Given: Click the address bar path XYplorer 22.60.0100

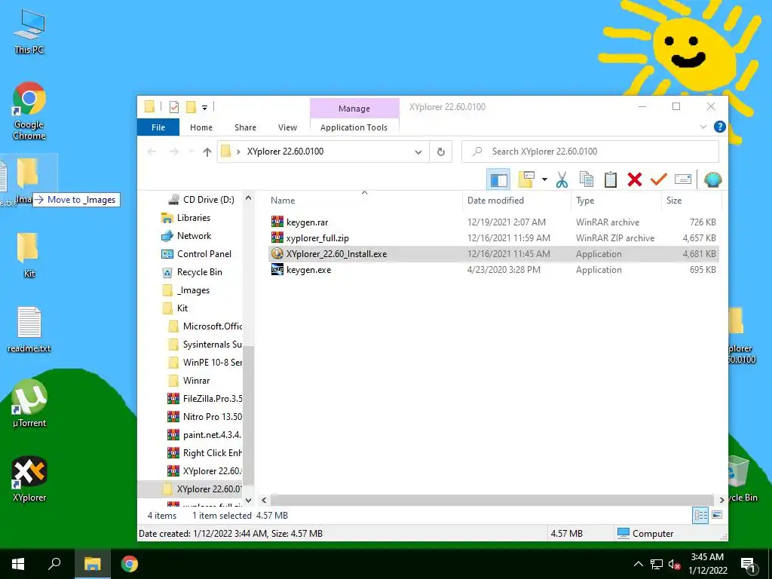Looking at the screenshot, I should [285, 152].
